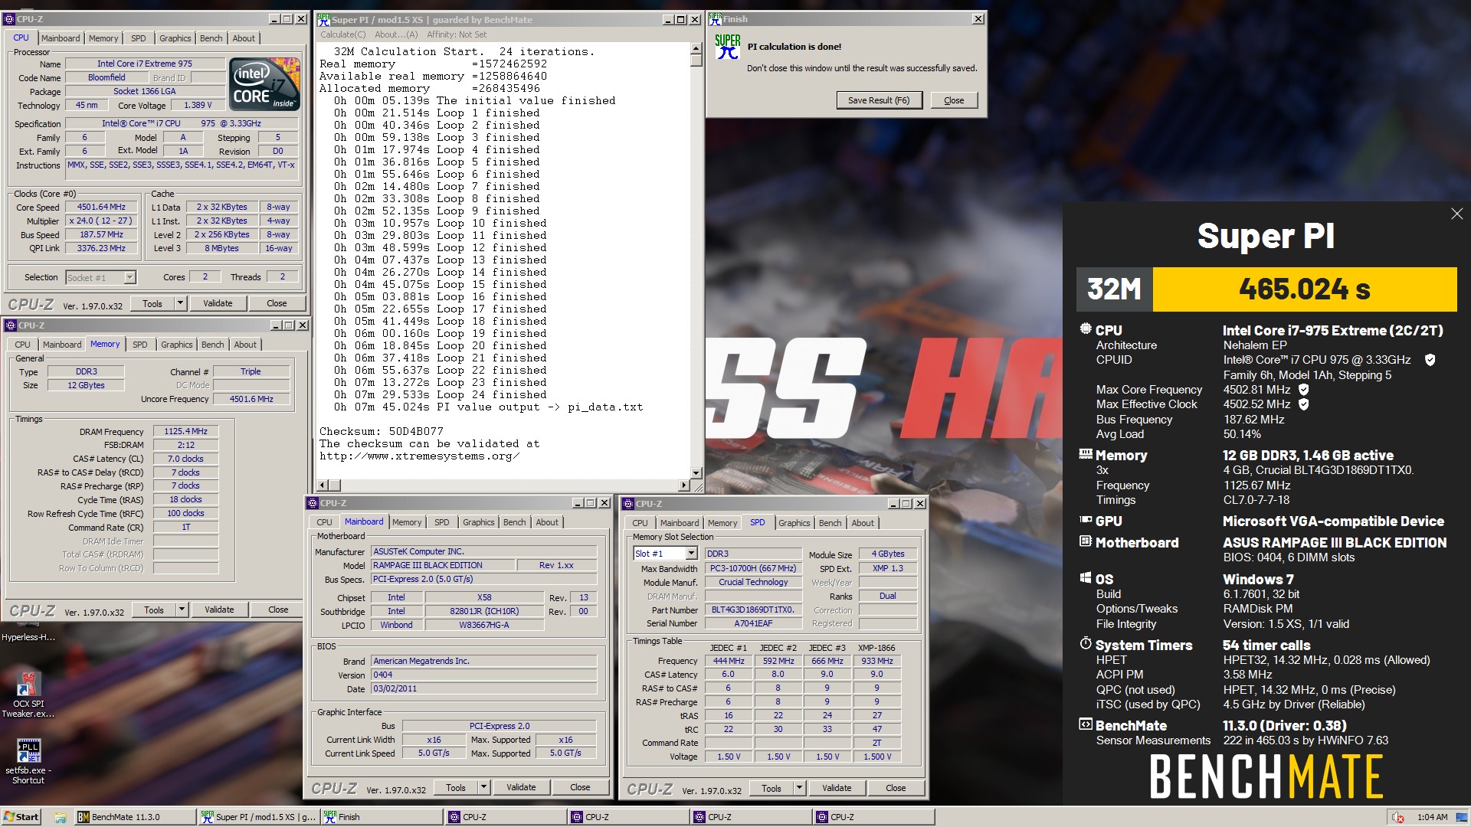
Task: Click Checksum: 50D4B077 line in Super PI
Action: point(381,432)
